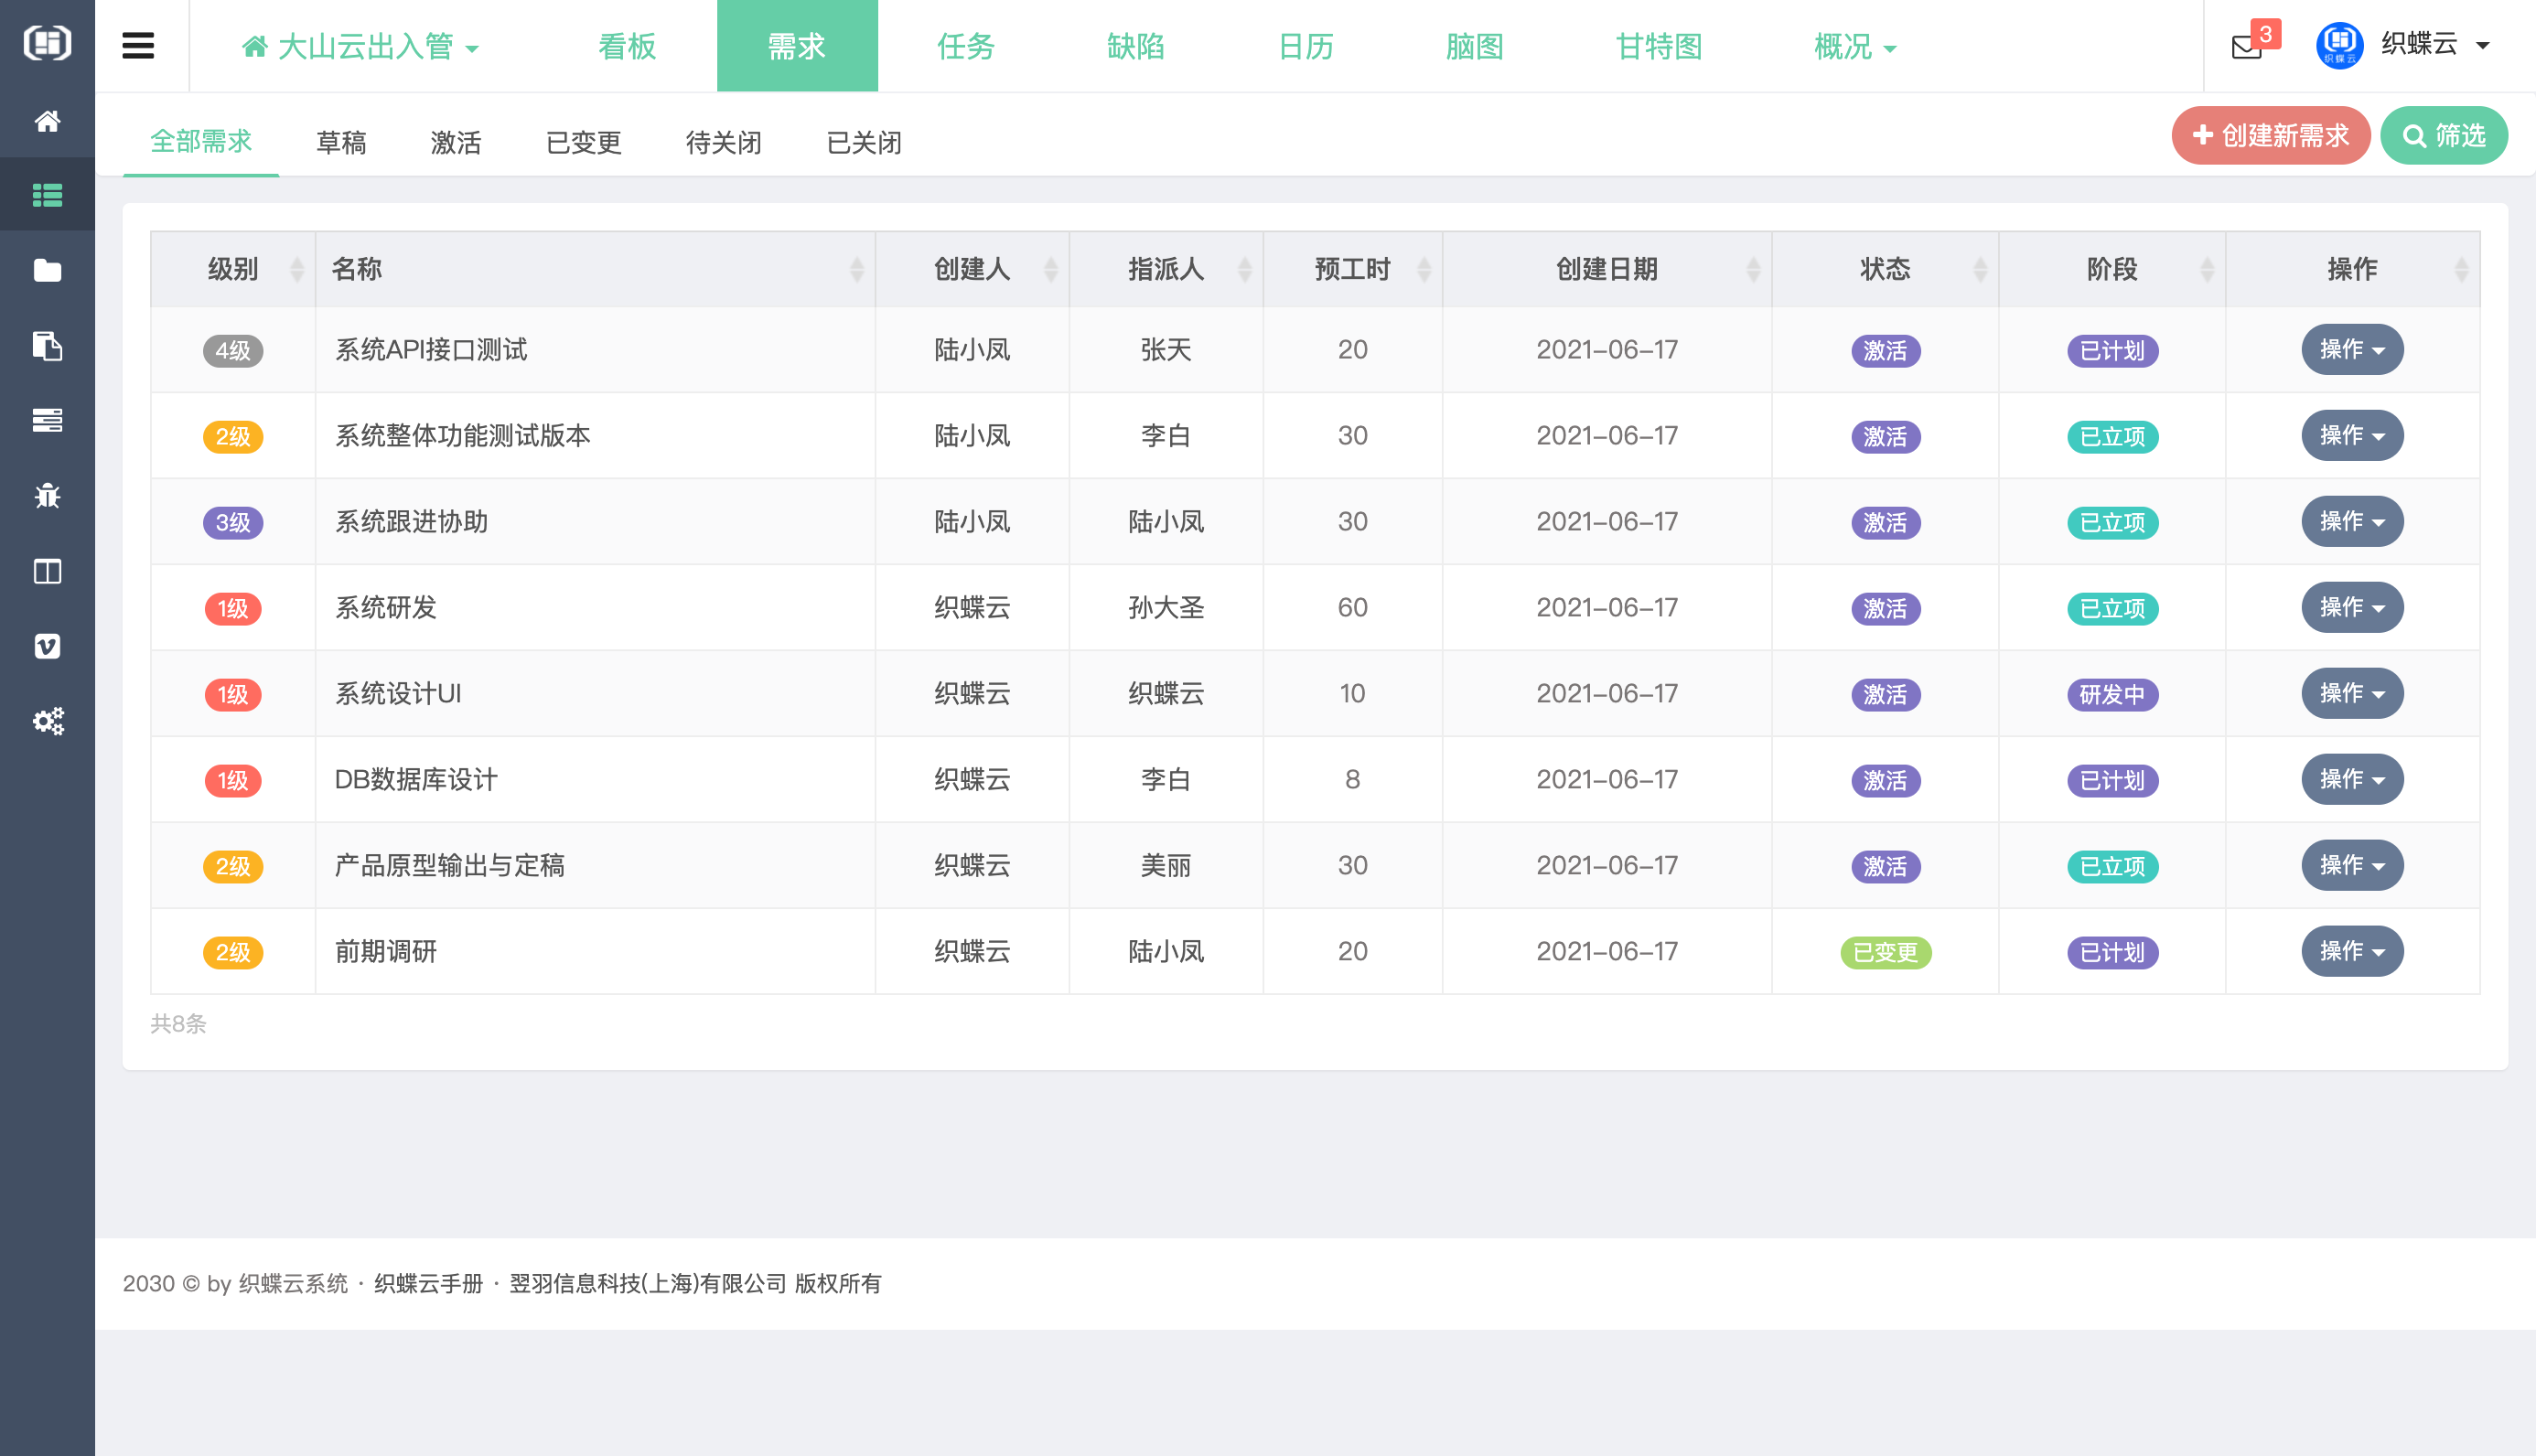Click the bug icon in sidebar
Image resolution: width=2536 pixels, height=1456 pixels.
(x=47, y=495)
